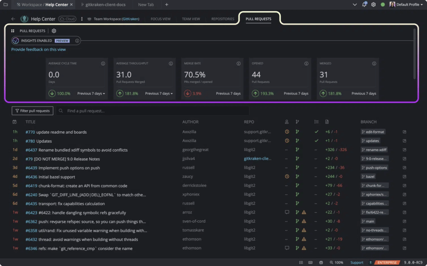The width and height of the screenshot is (427, 266).
Task: Click the 100% zoom control in status bar
Action: (337, 263)
